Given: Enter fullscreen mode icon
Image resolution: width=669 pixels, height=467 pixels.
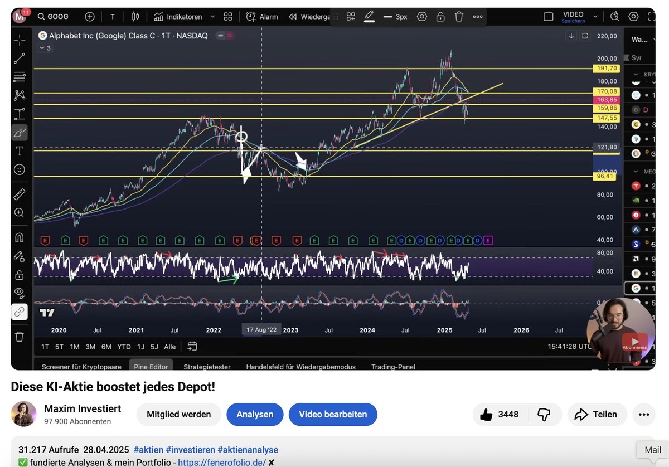Looking at the screenshot, I should 651,17.
